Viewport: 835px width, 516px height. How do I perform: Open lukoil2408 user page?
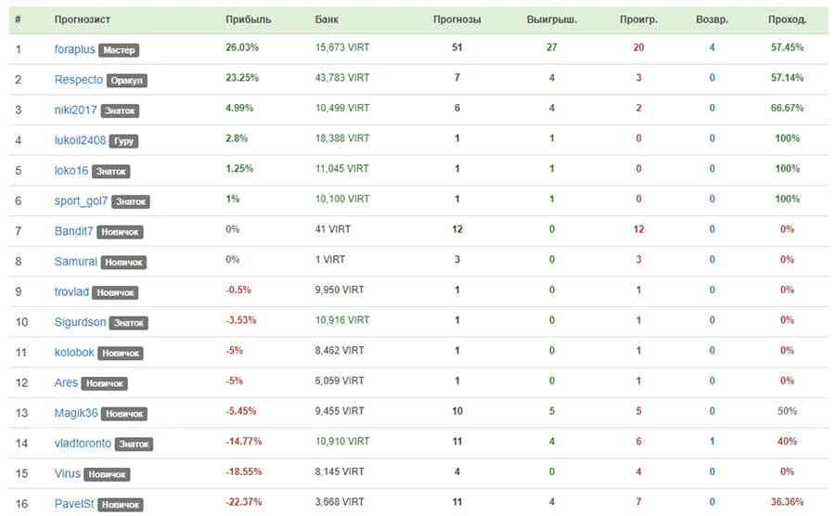(x=80, y=140)
